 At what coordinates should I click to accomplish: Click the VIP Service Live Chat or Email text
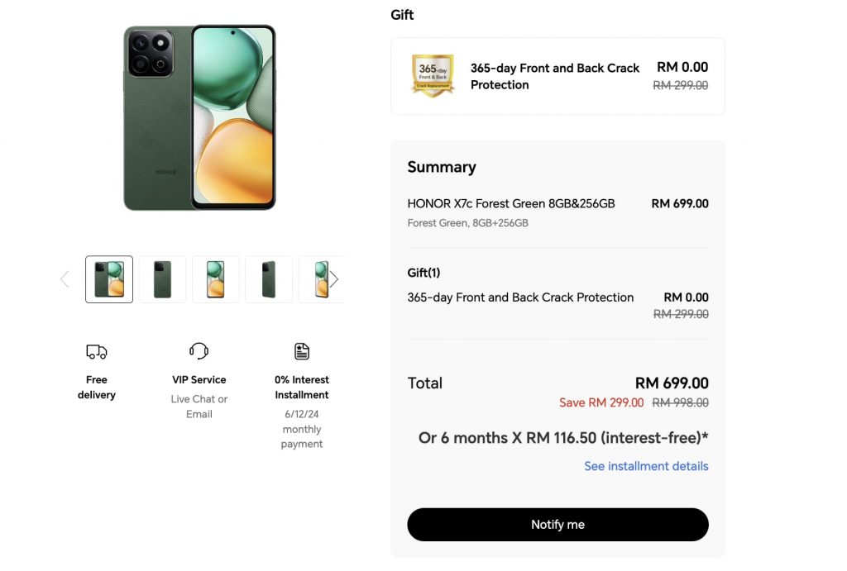[x=199, y=407]
